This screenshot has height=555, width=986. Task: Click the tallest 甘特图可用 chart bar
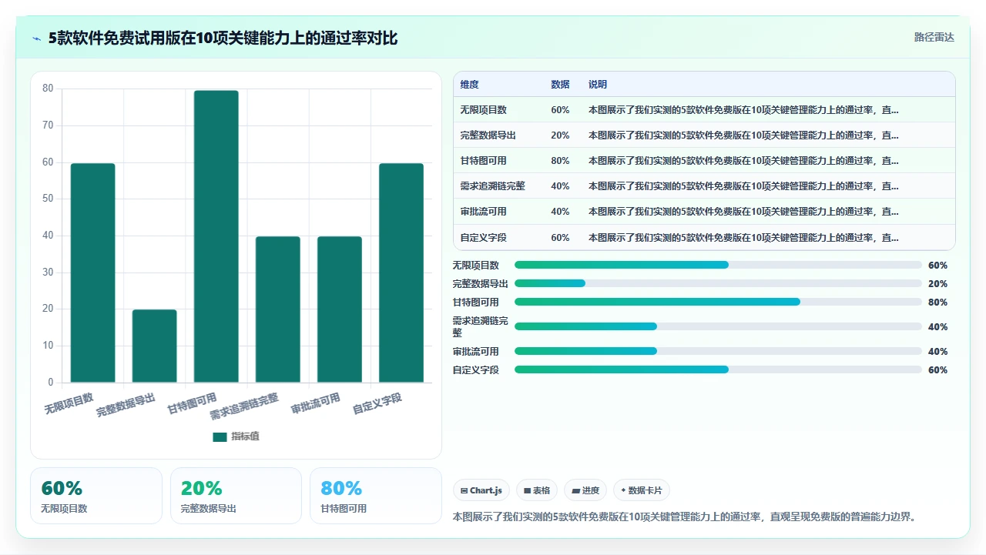click(216, 236)
